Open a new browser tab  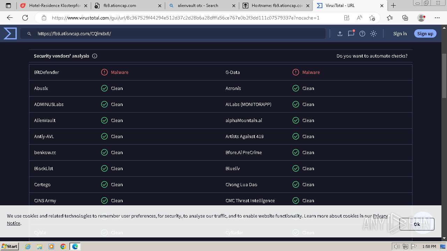coord(393,6)
